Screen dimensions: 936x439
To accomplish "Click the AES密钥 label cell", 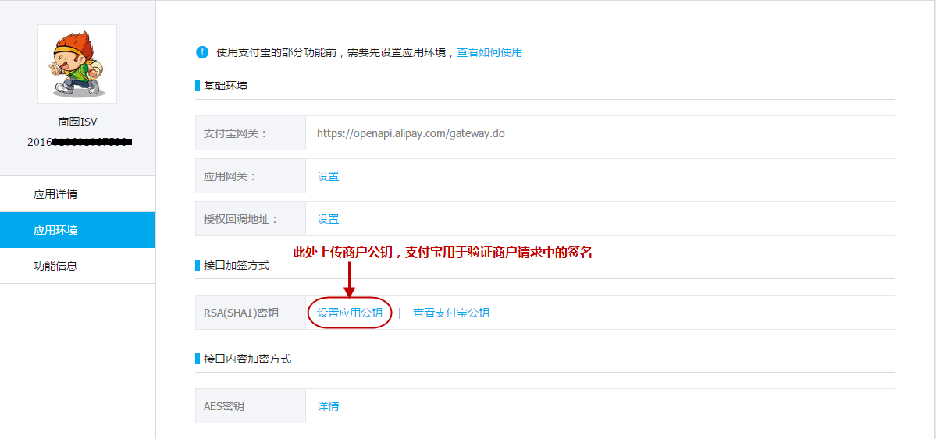I will pos(251,406).
